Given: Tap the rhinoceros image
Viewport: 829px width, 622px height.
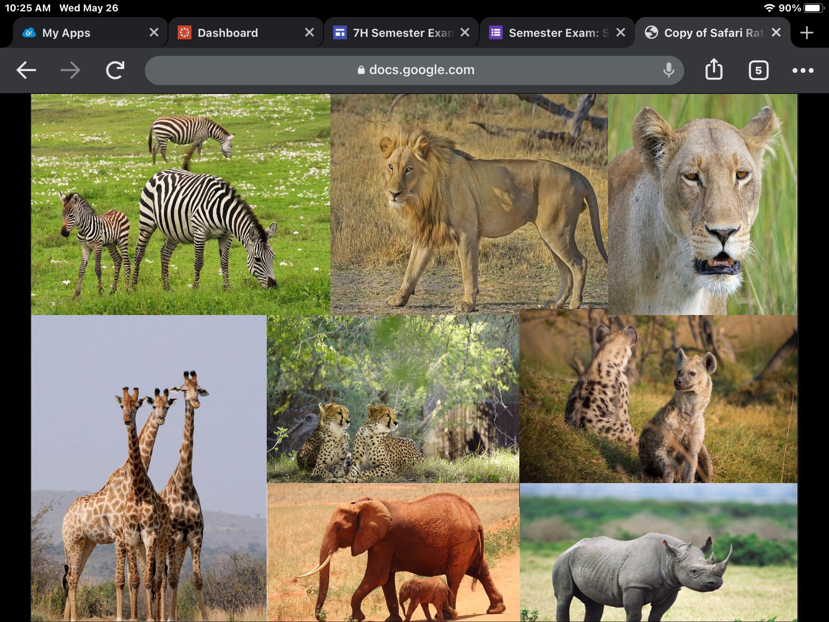Looking at the screenshot, I should [658, 553].
